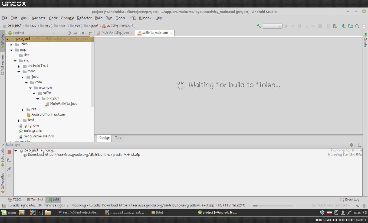Screen dimensions: 368x223
Task: Click Search Everywhere magnifier icon
Action: pos(357,26)
